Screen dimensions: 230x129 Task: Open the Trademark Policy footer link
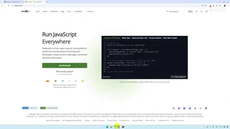(178, 120)
